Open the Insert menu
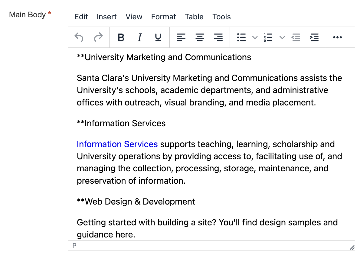Viewport: 360px width, 255px height. click(x=106, y=17)
